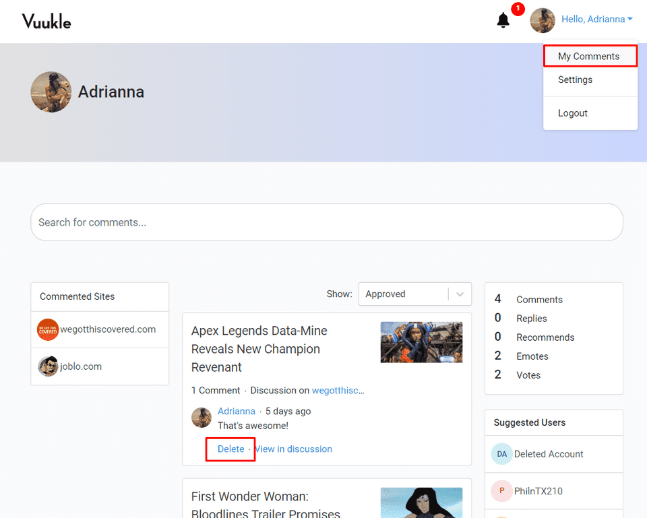Click the header user avatar
647x518 pixels.
pyautogui.click(x=543, y=20)
